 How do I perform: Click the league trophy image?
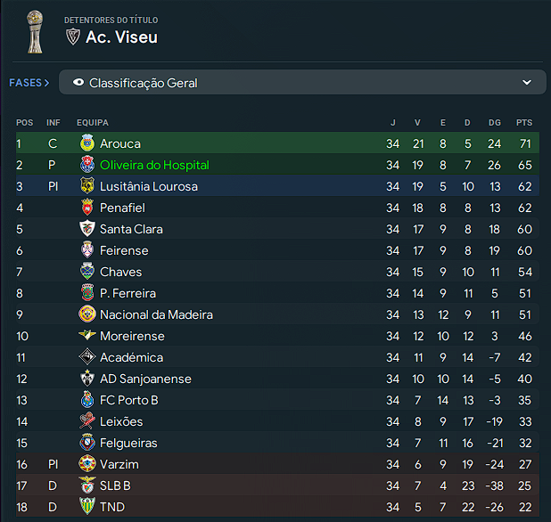pos(35,32)
